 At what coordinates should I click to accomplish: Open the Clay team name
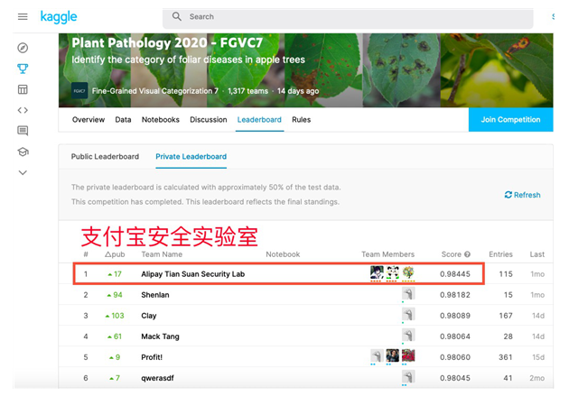tap(149, 316)
